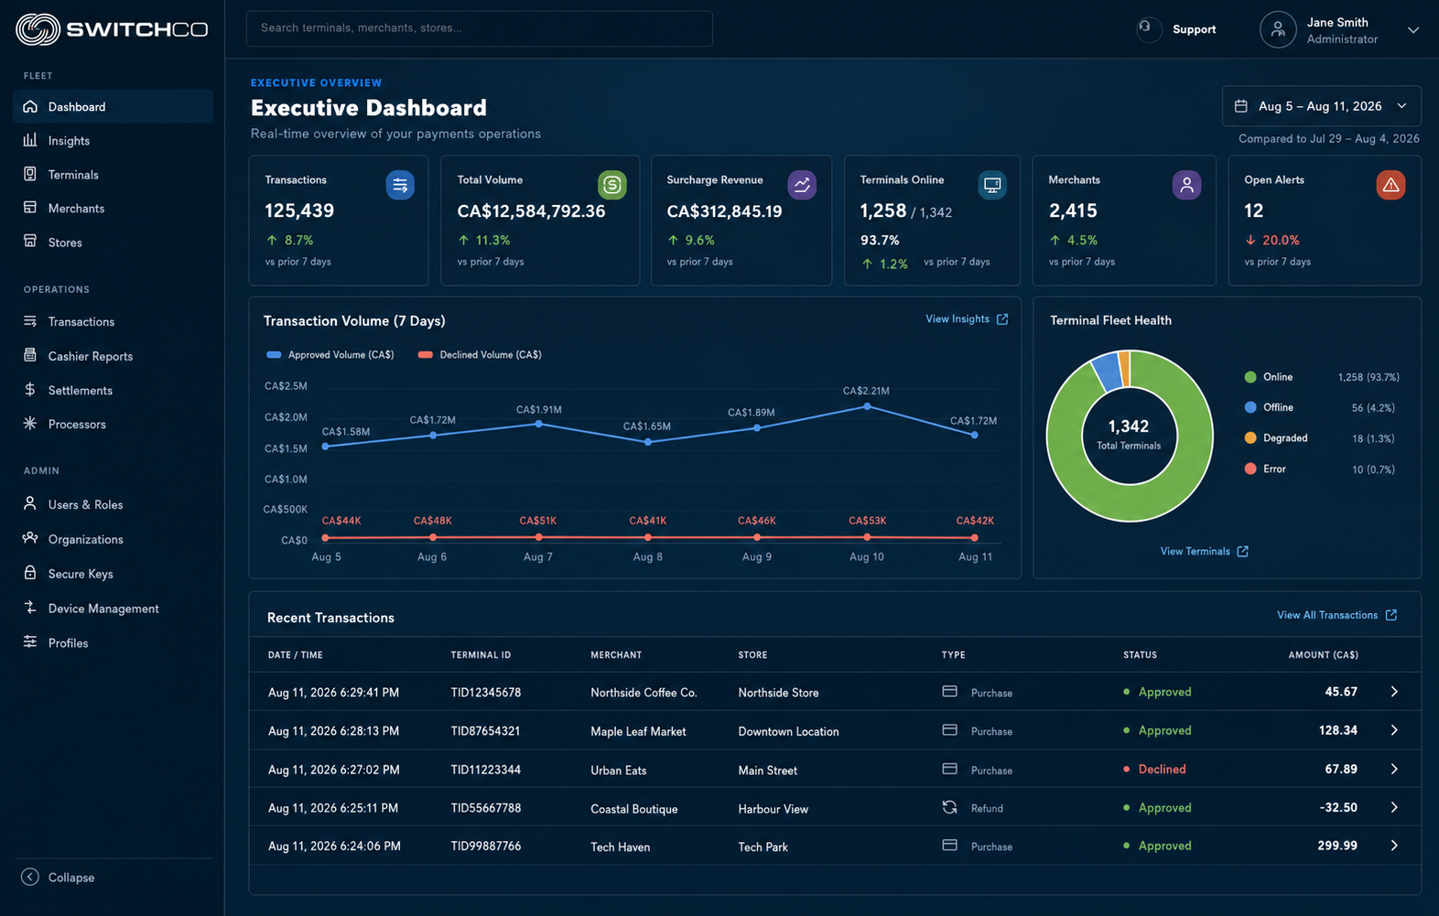
Task: Open Settlements in the sidebar
Action: (x=113, y=390)
